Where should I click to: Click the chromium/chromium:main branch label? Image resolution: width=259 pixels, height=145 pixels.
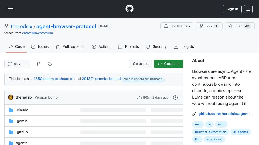(x=143, y=79)
